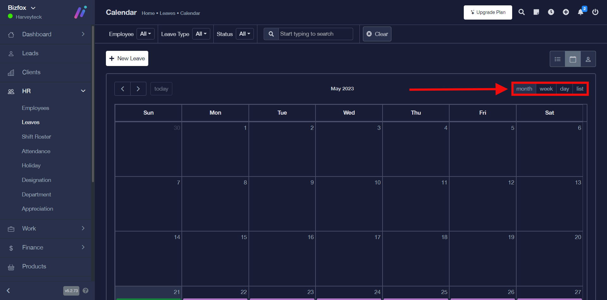Switch to calendar view icon
Screen dimensions: 607x300
573,59
